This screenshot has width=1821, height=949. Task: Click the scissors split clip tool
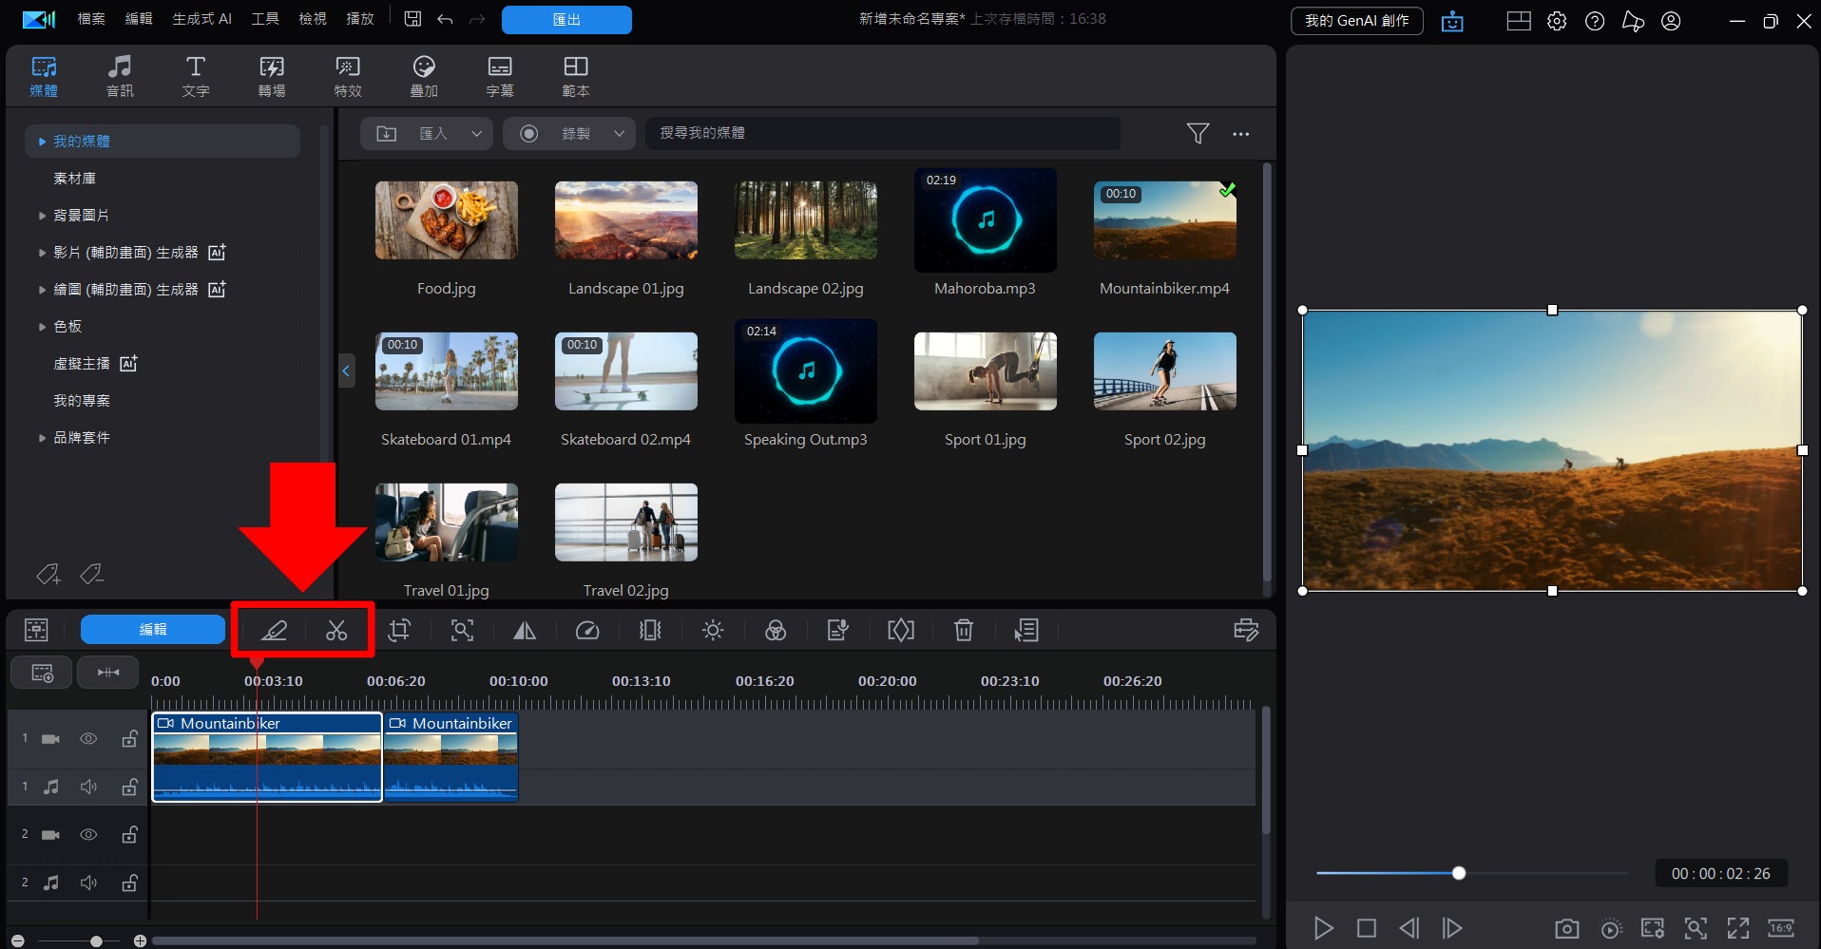tap(336, 630)
